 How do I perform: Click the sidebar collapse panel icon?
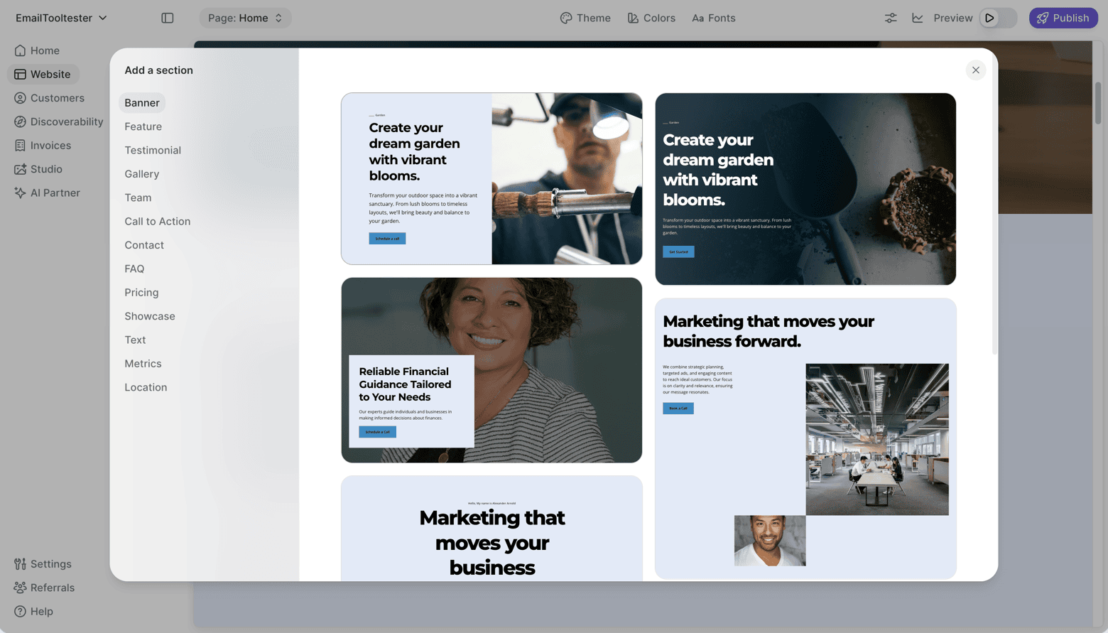tap(168, 18)
